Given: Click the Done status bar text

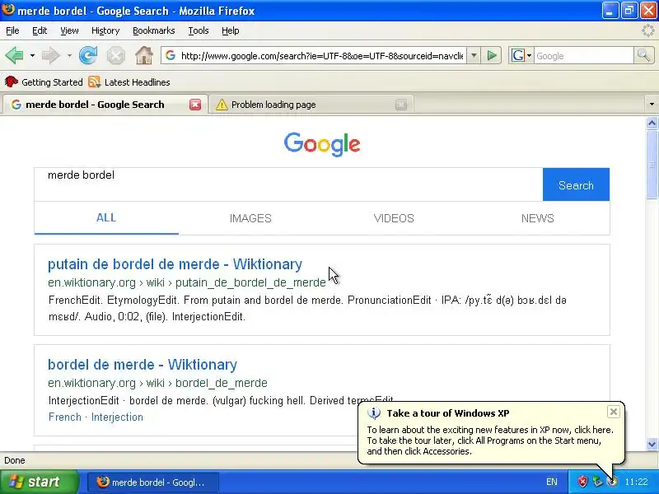Looking at the screenshot, I should (15, 460).
